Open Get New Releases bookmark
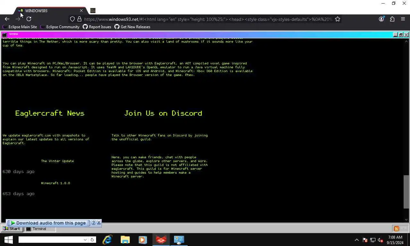Screen dimensions: 410x246 132,27
